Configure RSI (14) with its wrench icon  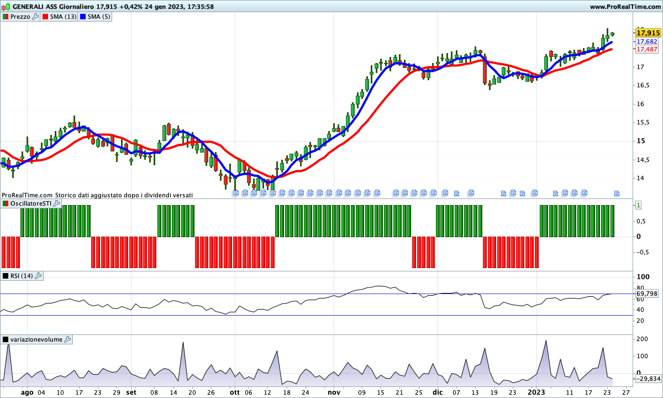tap(39, 276)
